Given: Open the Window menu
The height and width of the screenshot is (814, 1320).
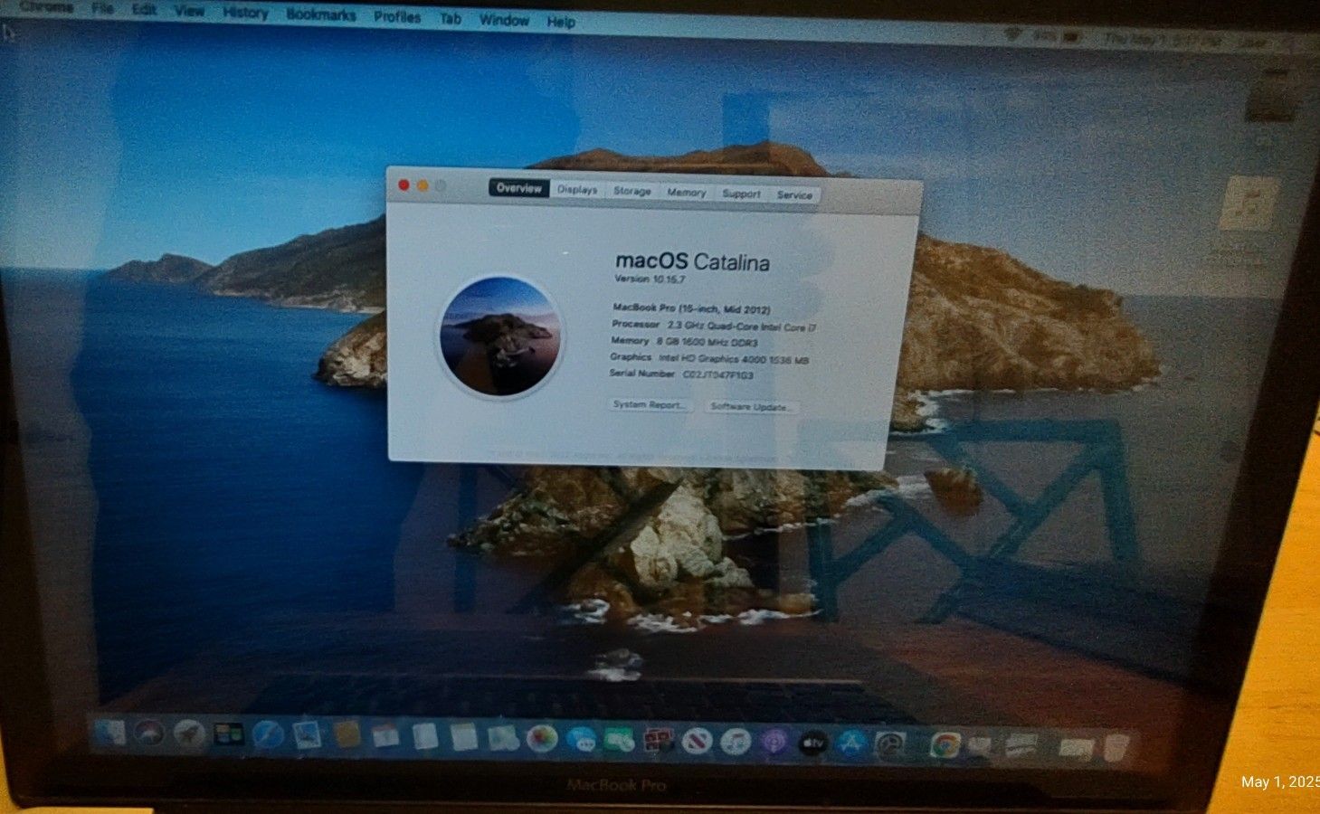Looking at the screenshot, I should click(x=504, y=20).
